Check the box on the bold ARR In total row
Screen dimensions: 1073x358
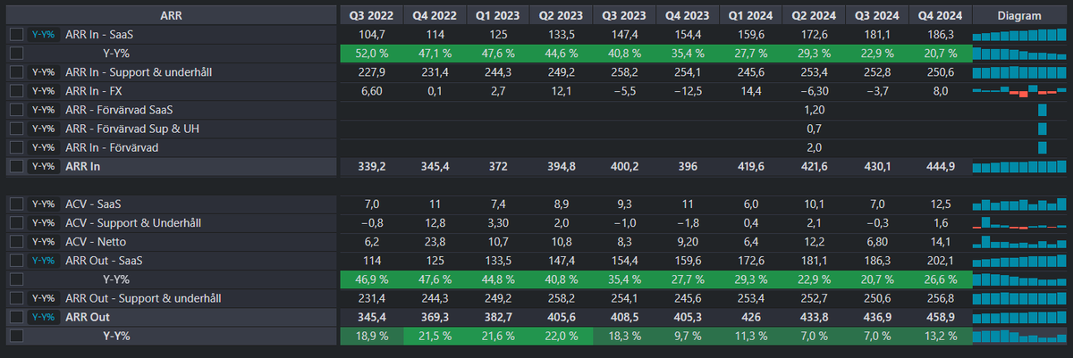pos(16,166)
